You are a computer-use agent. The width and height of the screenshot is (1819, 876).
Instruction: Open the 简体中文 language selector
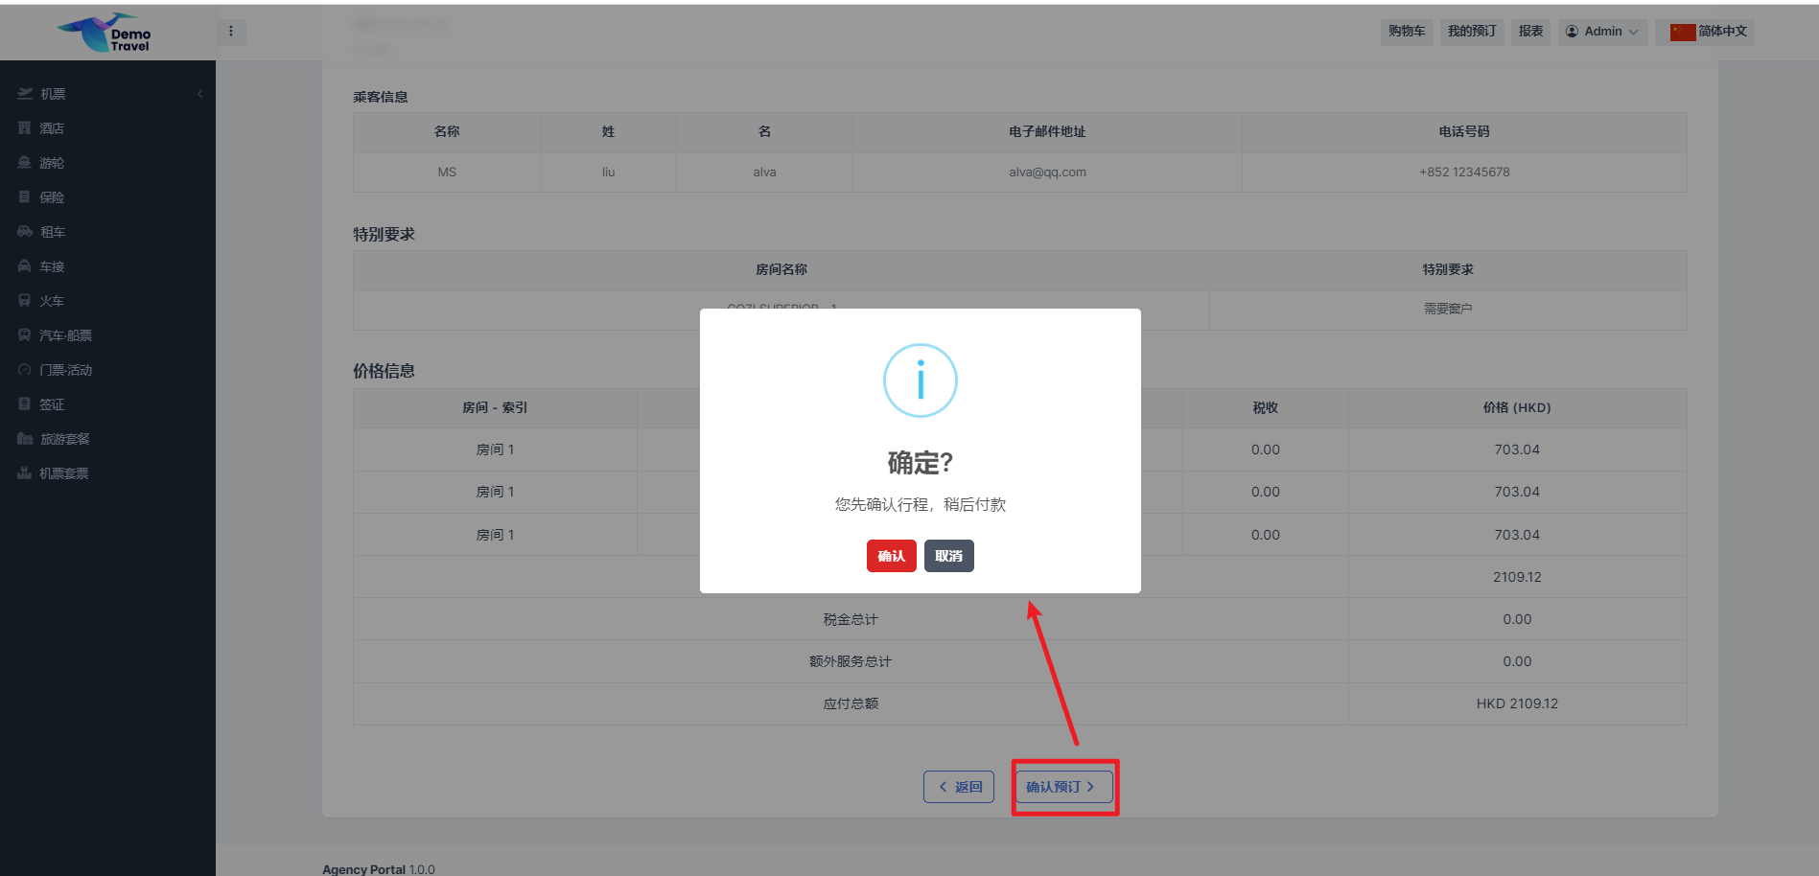point(1709,32)
